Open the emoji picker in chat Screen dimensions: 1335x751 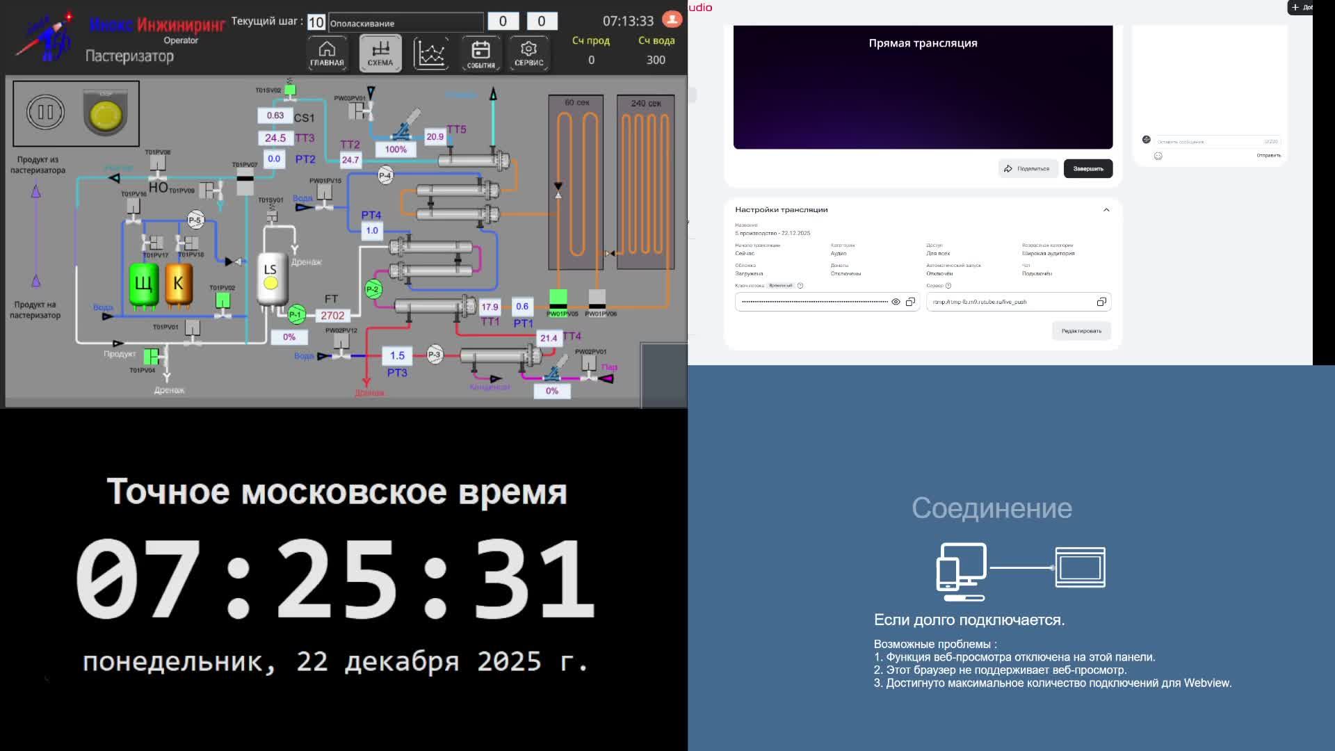point(1158,156)
